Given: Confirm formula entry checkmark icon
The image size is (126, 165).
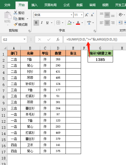Looking at the screenshot, I should point(49,39).
